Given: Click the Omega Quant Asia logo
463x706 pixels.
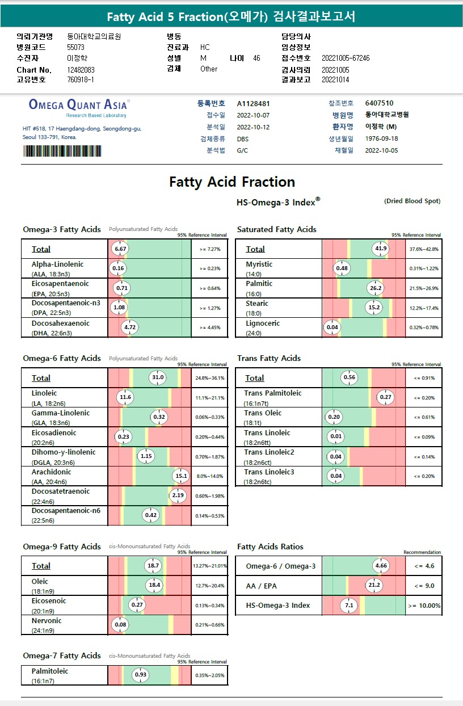Looking at the screenshot, I should point(78,106).
